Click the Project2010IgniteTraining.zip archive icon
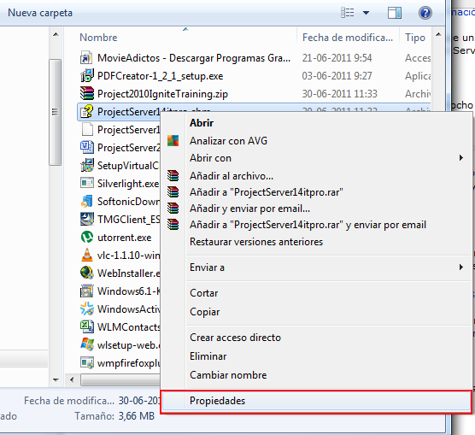The image size is (475, 435). [86, 93]
